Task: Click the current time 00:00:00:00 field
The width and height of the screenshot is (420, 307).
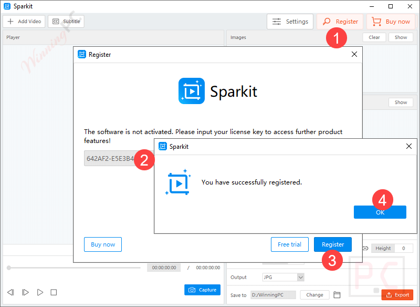Action: tap(164, 268)
